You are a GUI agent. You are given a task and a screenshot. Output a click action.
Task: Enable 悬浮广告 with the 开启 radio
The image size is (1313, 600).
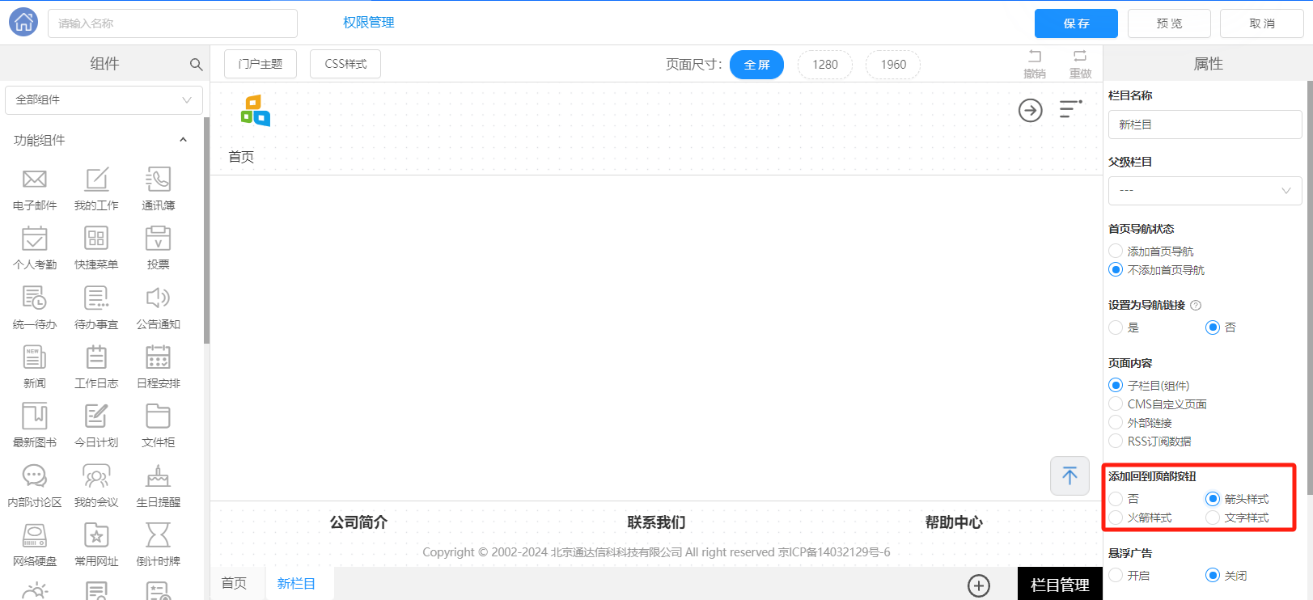(1116, 576)
